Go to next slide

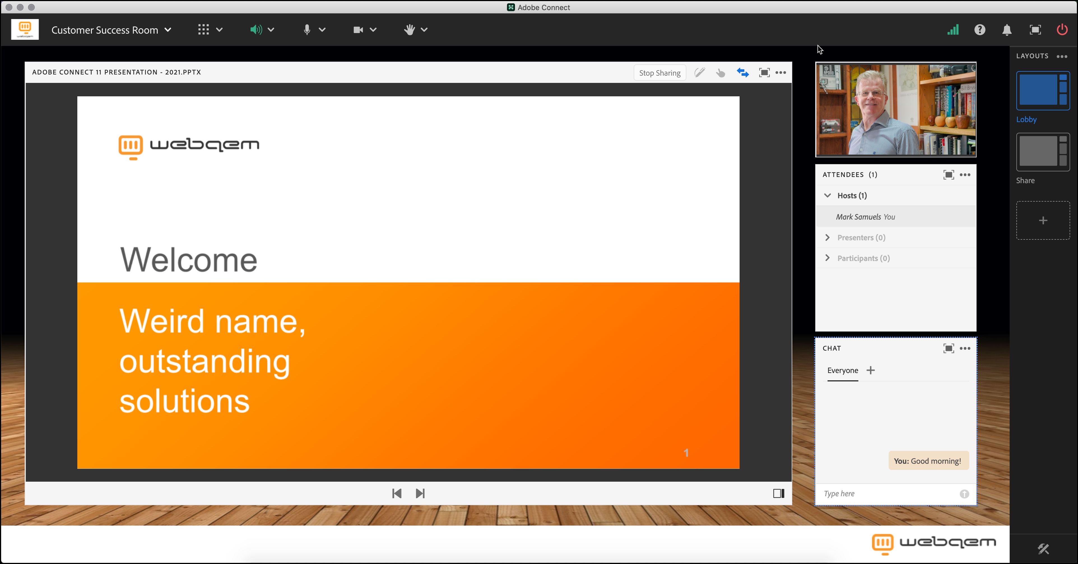pyautogui.click(x=420, y=493)
